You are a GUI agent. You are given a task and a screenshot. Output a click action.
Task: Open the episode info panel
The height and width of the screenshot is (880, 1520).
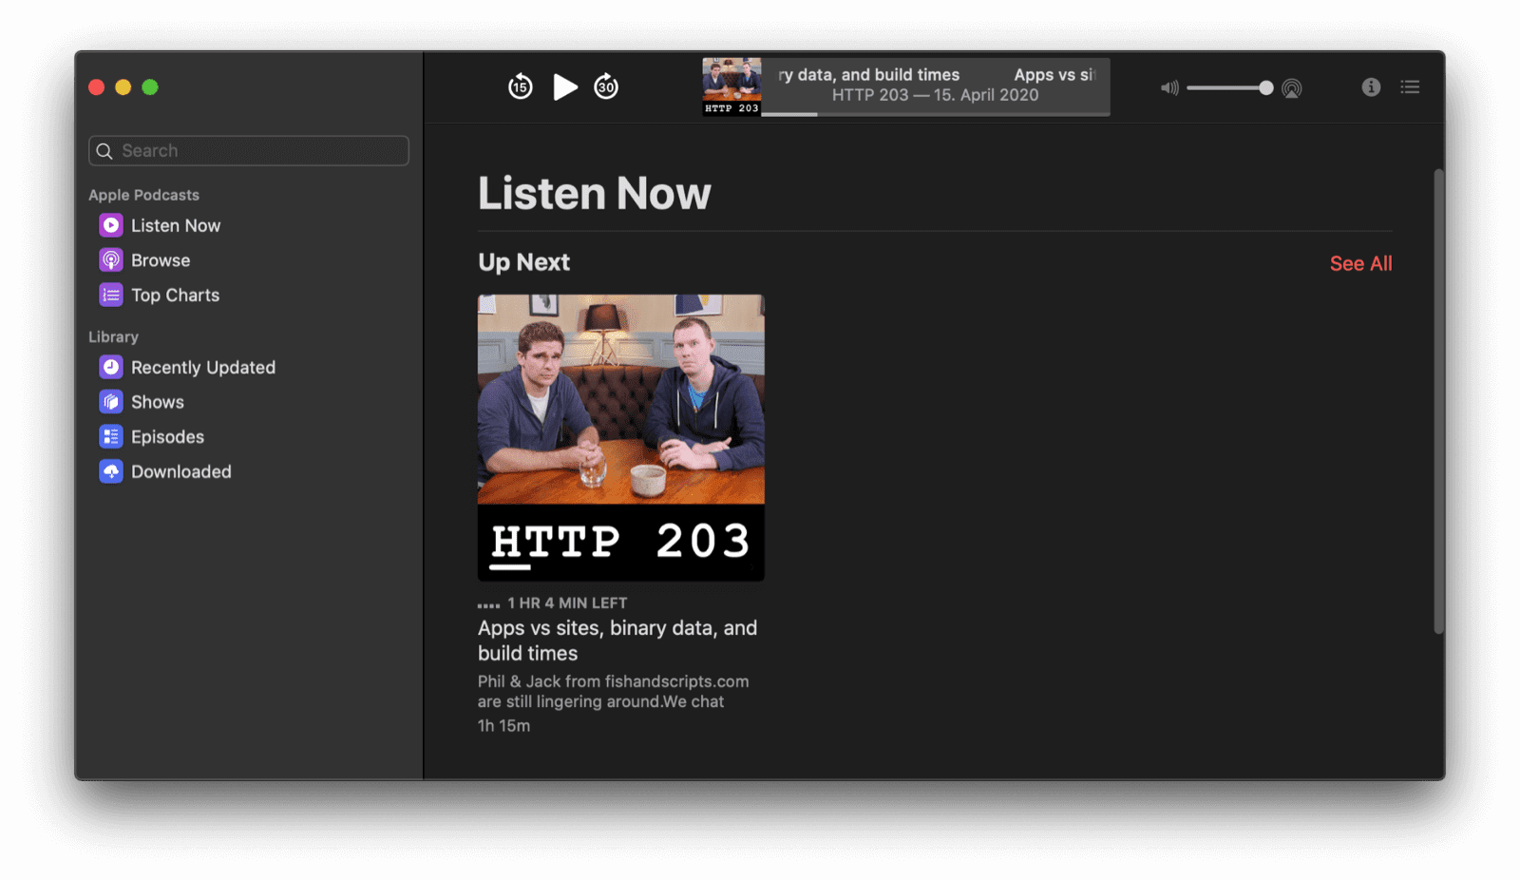(1371, 87)
